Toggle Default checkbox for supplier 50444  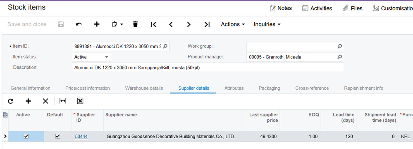click(58, 136)
